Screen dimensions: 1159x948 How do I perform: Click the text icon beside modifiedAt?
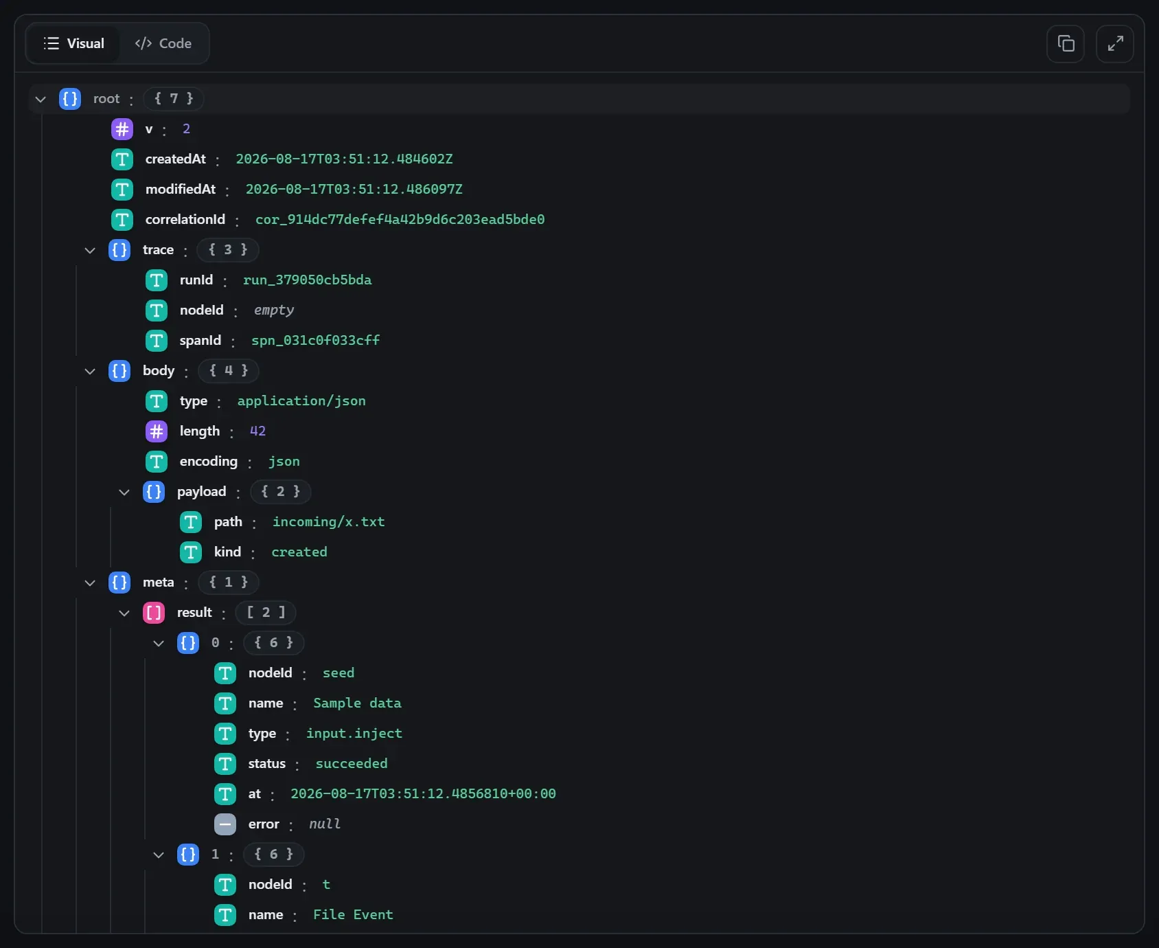coord(122,190)
